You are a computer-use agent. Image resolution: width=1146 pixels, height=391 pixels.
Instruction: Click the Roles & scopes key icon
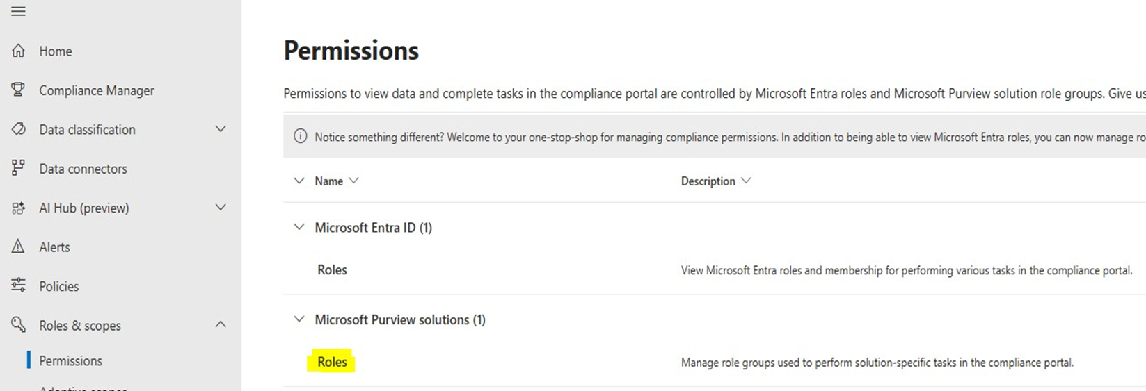[19, 325]
